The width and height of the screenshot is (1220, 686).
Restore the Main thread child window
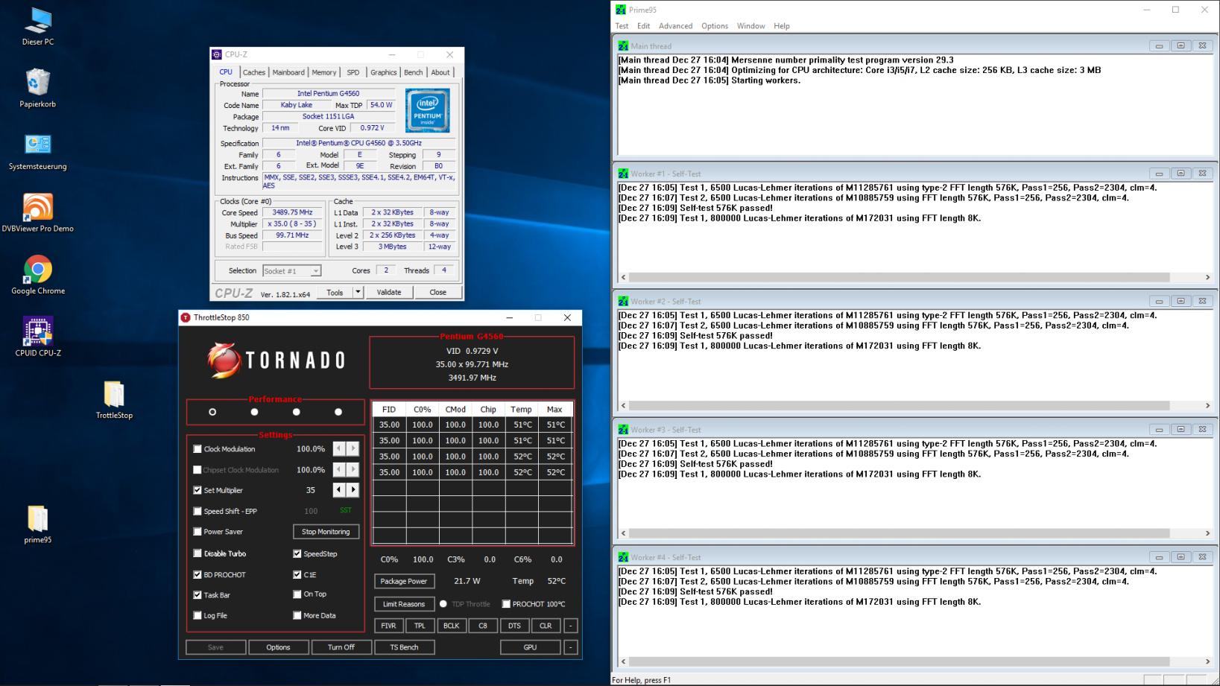click(x=1181, y=46)
